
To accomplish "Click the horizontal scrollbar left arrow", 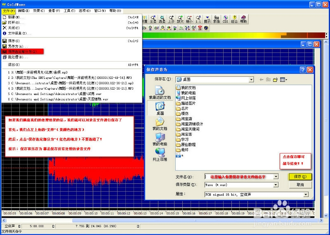I will 4,220.
